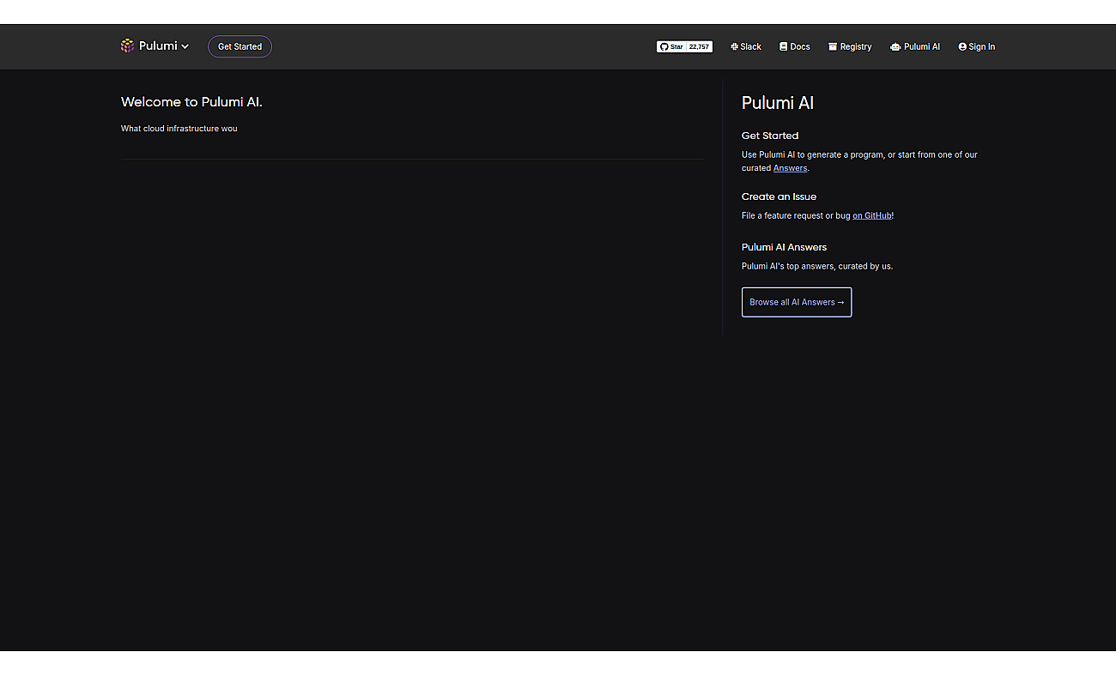Click 'top answers, curated by us' text

[840, 266]
